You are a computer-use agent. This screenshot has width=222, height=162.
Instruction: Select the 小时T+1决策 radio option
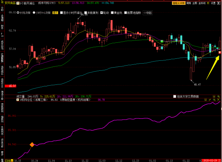tap(34, 13)
